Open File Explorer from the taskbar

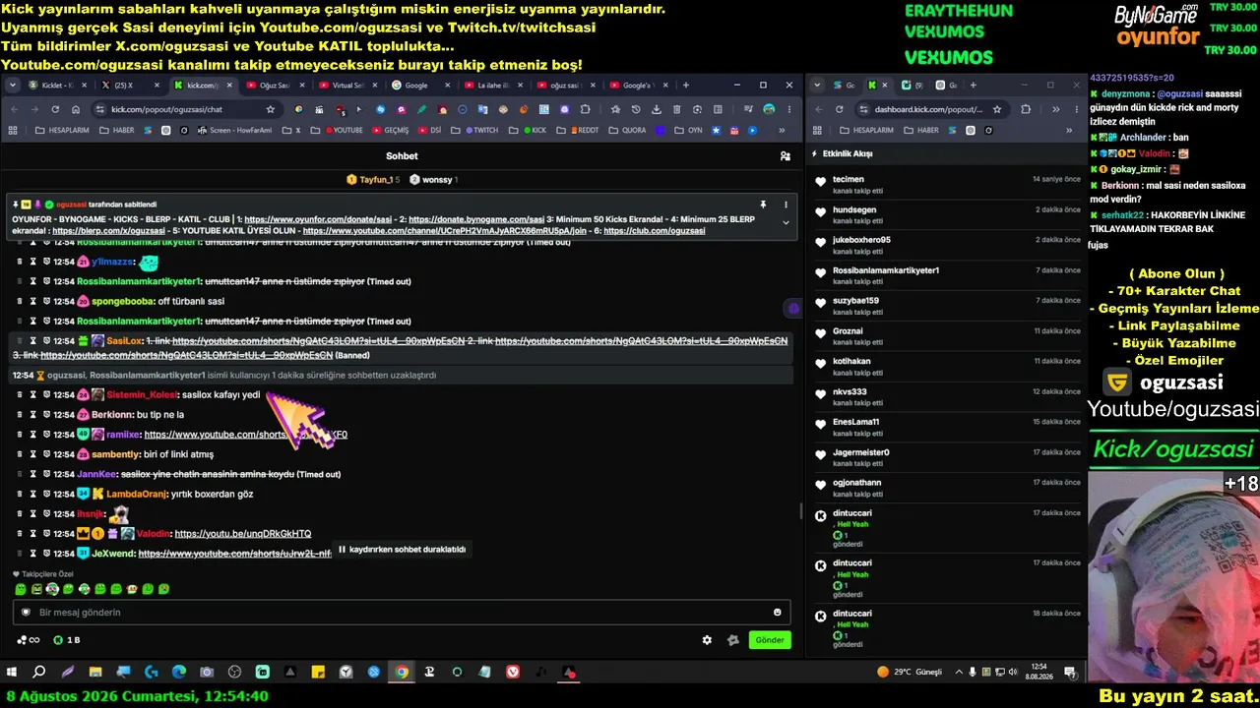[95, 672]
